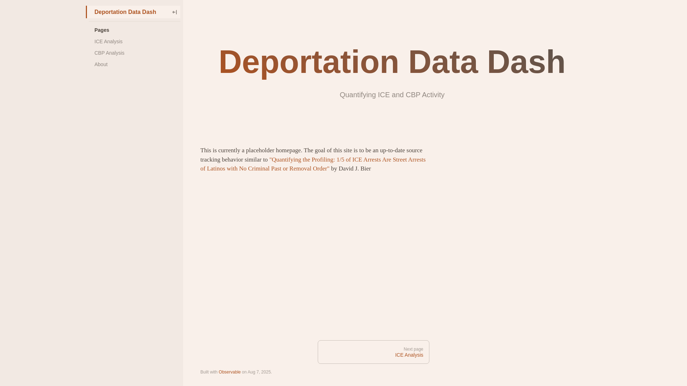Click the 'by David J. Bier' text
Screen dimensions: 687x386
351,169
